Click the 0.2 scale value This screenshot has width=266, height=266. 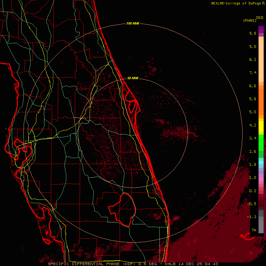(253, 191)
